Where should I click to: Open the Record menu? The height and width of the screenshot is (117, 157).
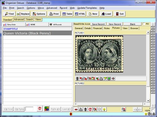pos(63,8)
